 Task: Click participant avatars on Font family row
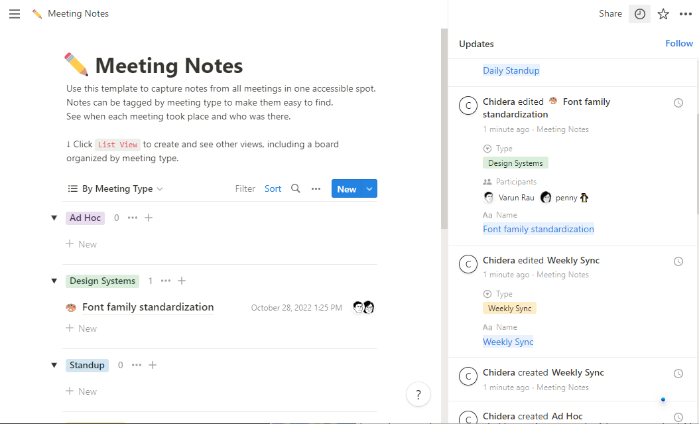(x=363, y=307)
